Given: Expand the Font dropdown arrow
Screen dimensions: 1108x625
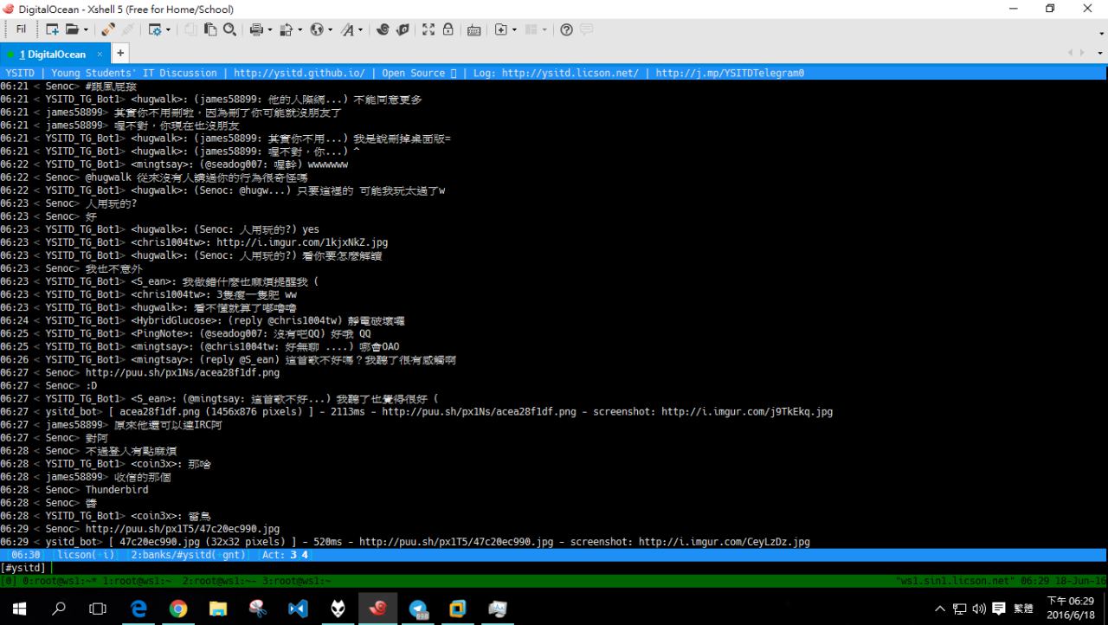Looking at the screenshot, I should pos(360,29).
